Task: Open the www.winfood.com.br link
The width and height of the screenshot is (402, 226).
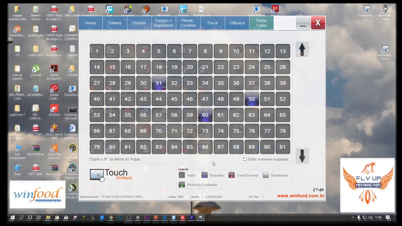Action: click(x=301, y=196)
